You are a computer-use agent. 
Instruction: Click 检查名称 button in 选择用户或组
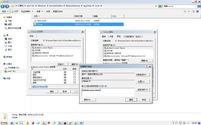(143, 90)
